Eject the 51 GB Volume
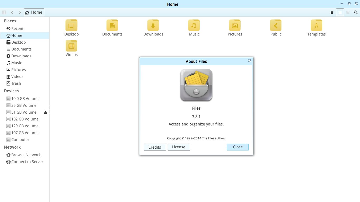This screenshot has width=360, height=202. [45, 112]
